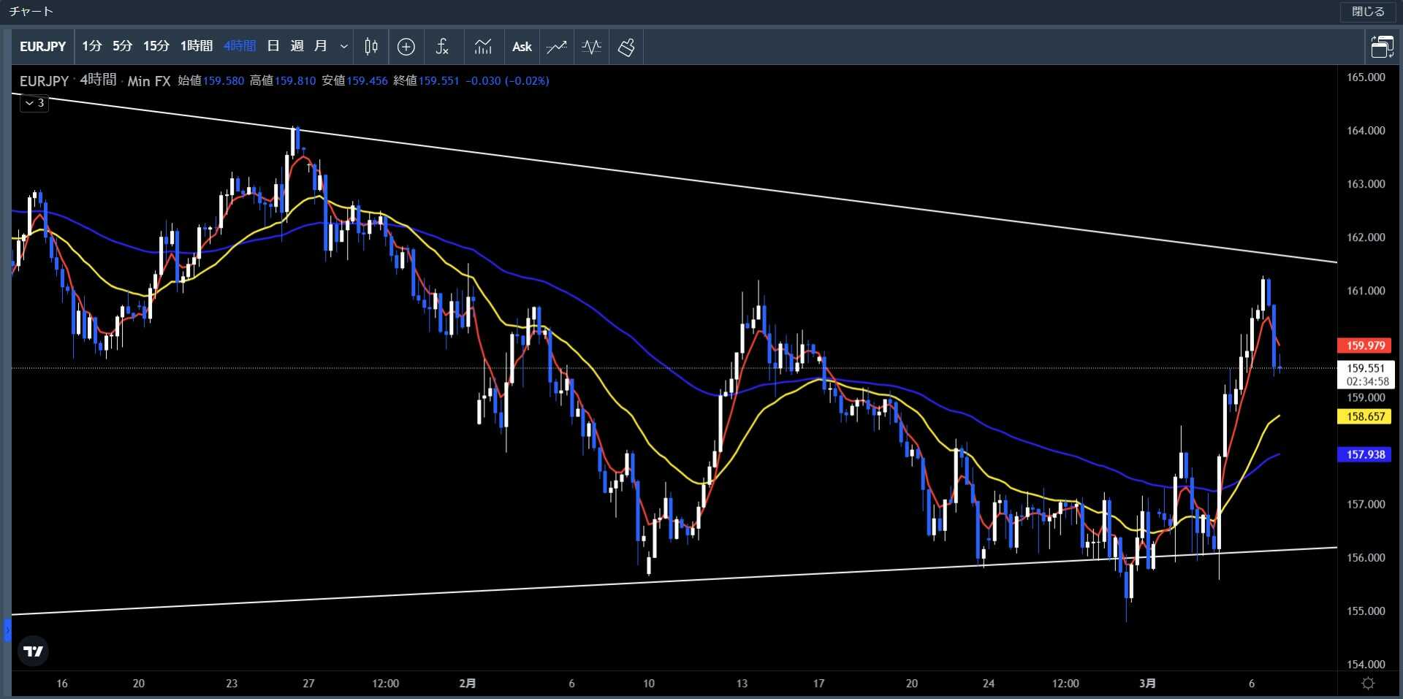The height and width of the screenshot is (699, 1403).
Task: Click the EURJPY 4時間 Min FX chart title
Action: (95, 80)
